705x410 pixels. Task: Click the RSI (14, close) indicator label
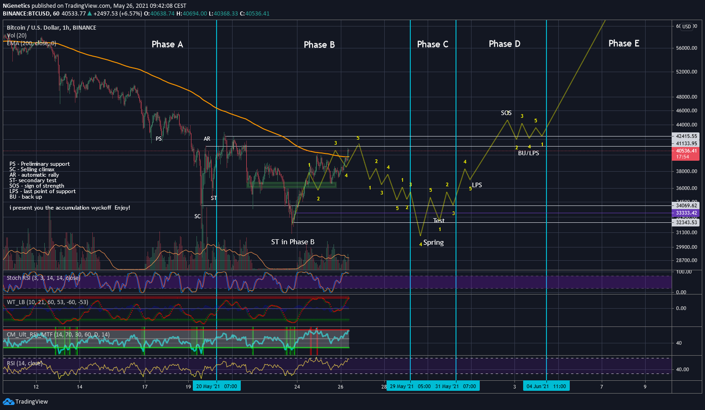(x=24, y=363)
